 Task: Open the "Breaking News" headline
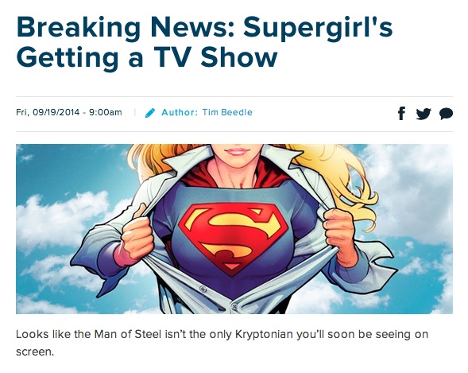(126, 26)
